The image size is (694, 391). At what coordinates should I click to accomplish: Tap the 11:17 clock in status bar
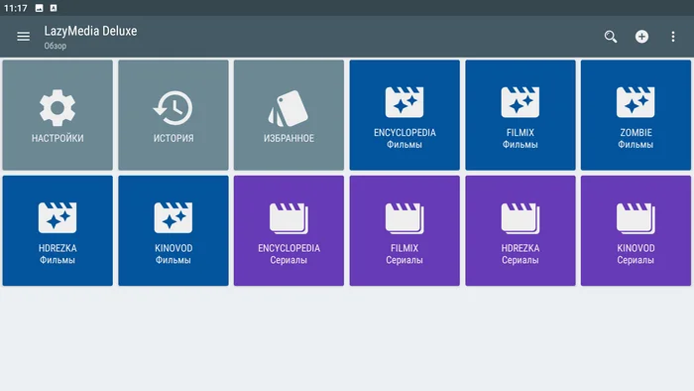point(16,8)
